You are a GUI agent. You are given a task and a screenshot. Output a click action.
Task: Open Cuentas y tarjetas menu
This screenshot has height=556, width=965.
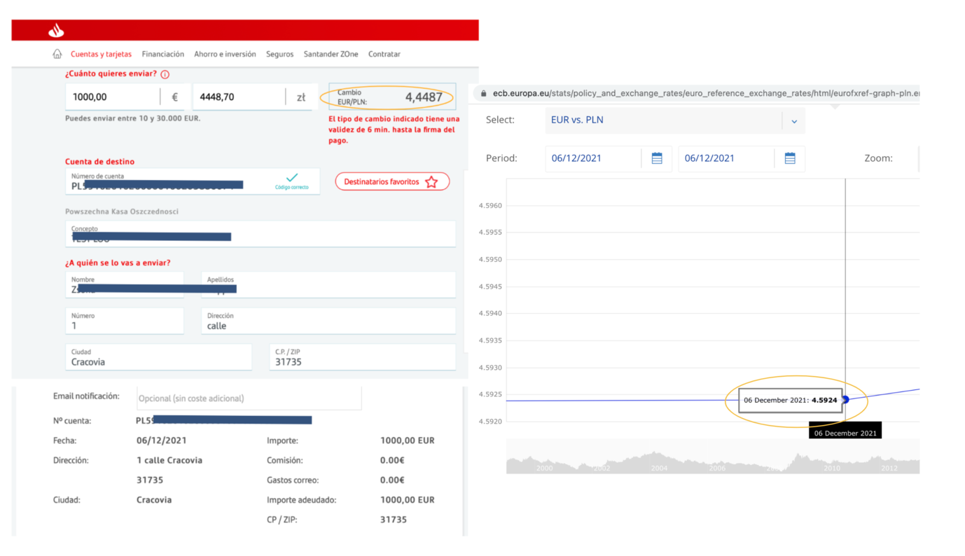point(101,54)
